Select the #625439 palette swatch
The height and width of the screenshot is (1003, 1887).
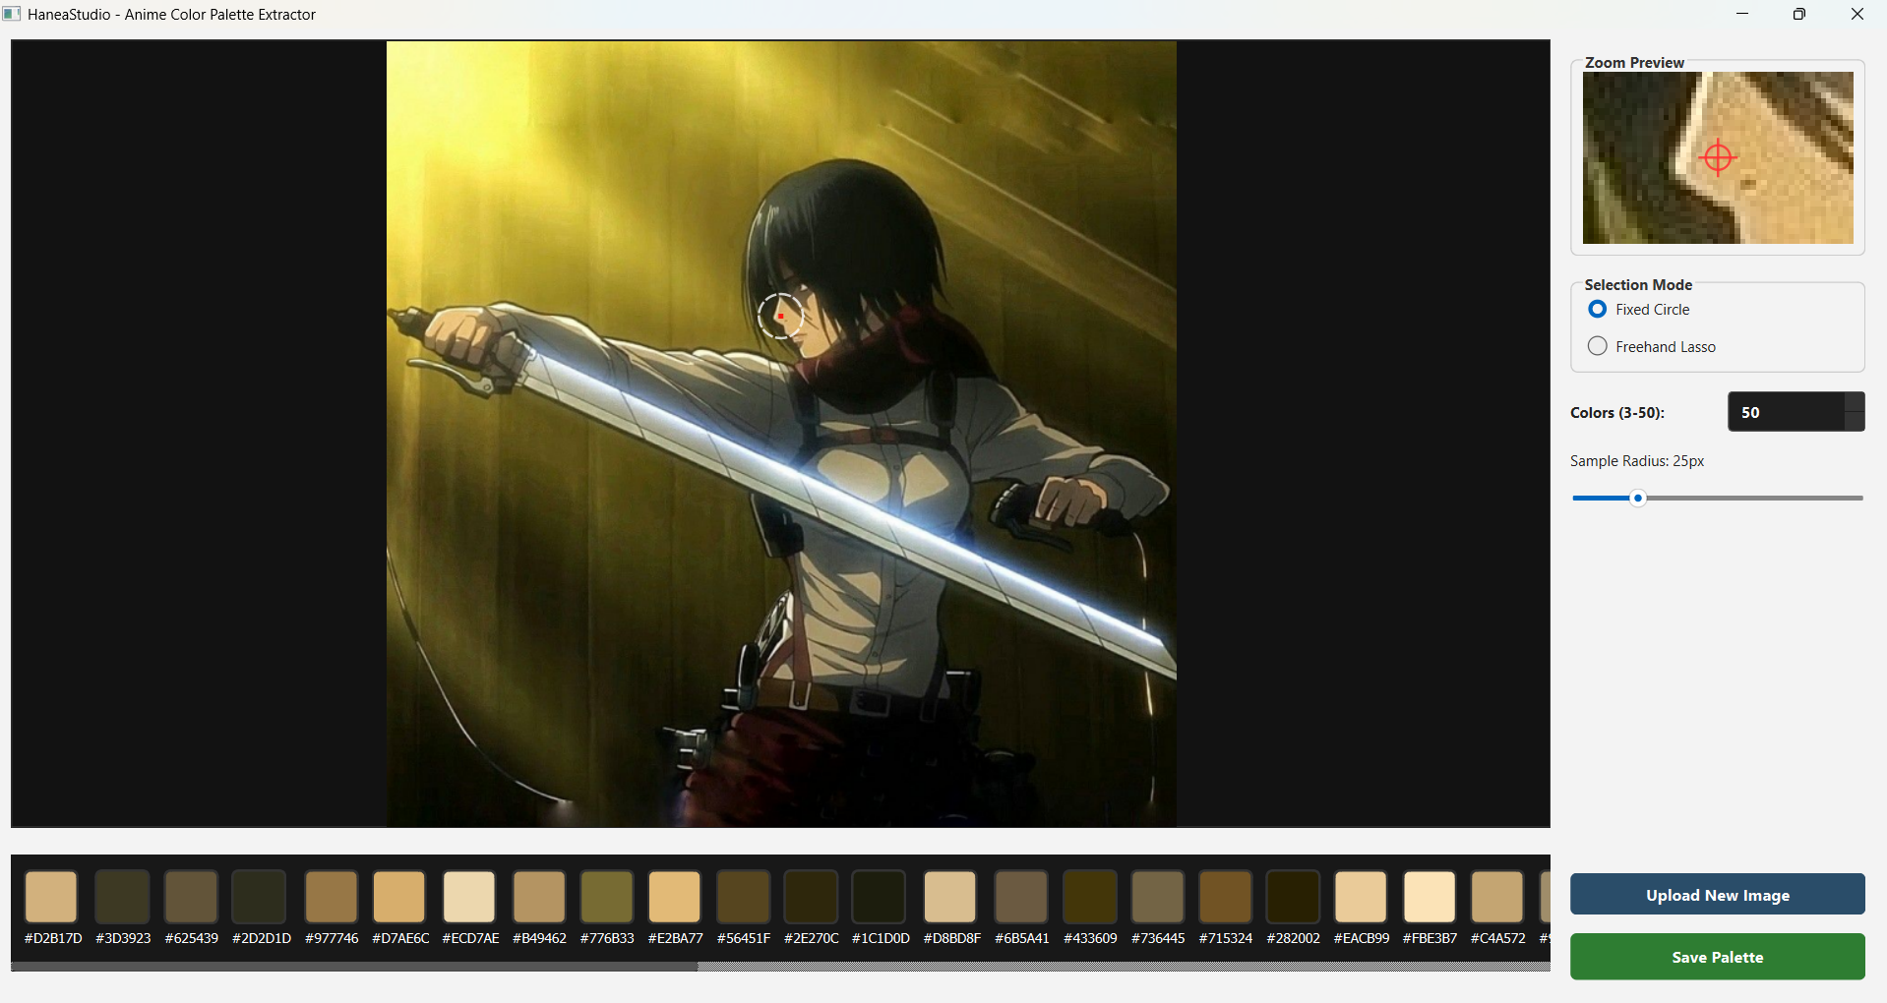click(191, 896)
